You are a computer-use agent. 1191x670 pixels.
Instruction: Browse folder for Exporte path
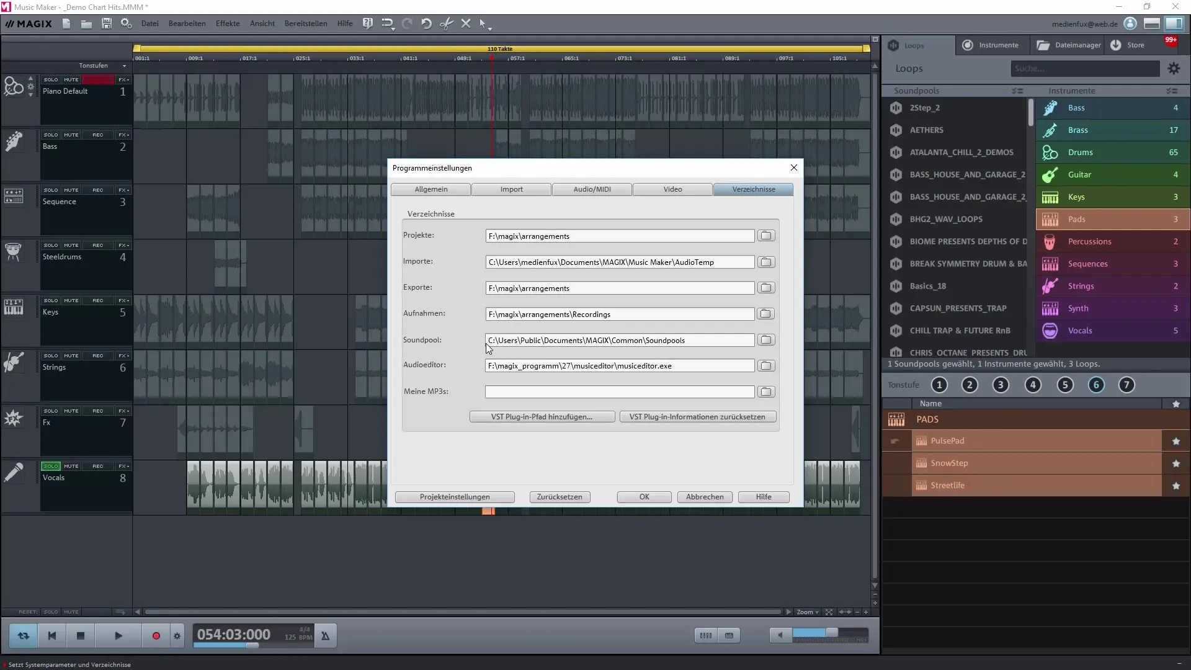[x=766, y=288]
